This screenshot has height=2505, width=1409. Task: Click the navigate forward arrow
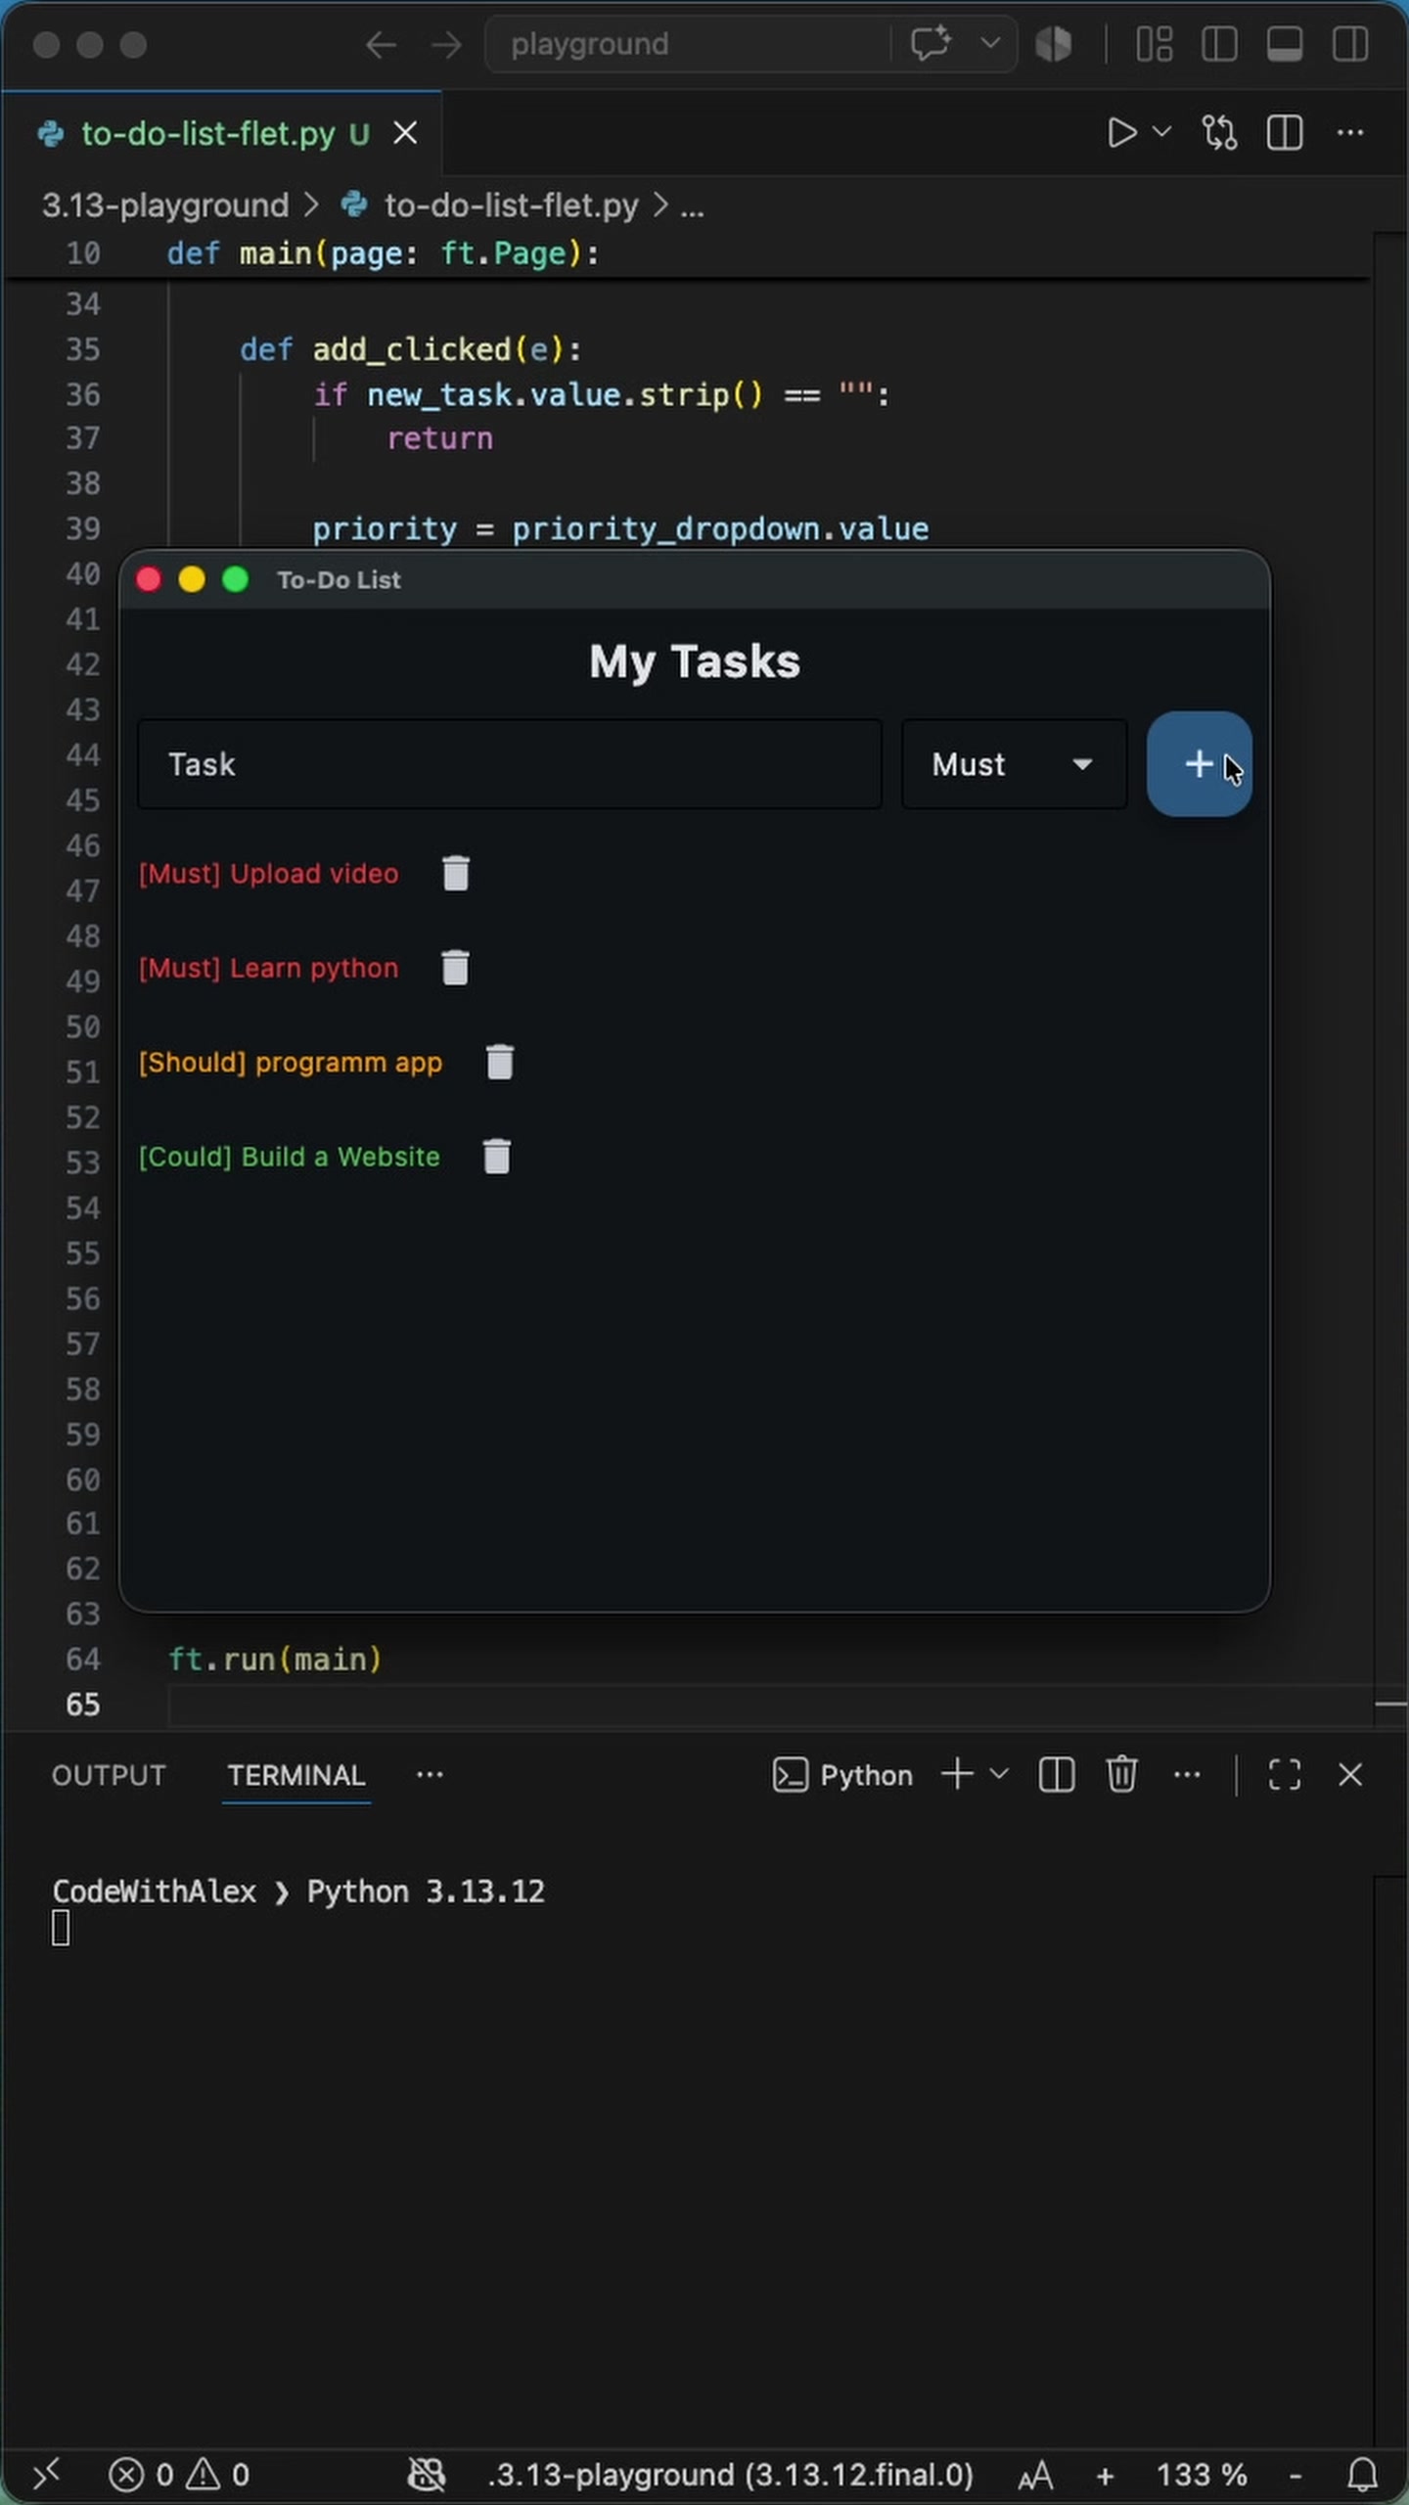pos(446,44)
